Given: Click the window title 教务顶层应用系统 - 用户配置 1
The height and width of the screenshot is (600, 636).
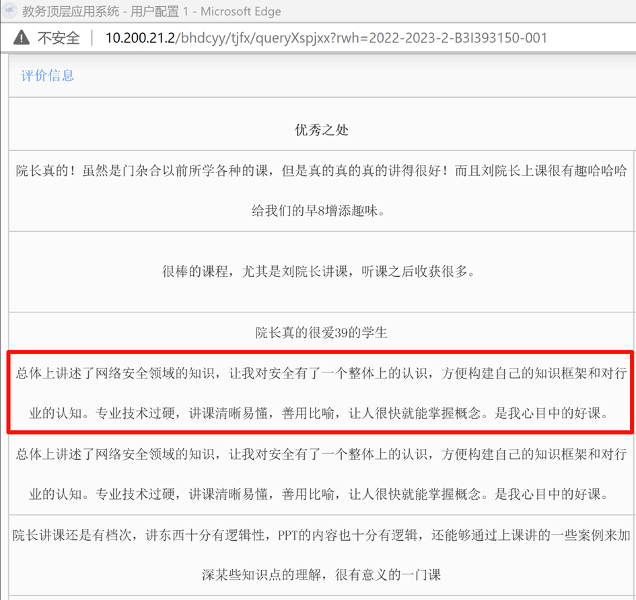Looking at the screenshot, I should tap(105, 11).
